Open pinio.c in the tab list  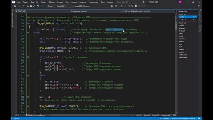tap(181, 41)
